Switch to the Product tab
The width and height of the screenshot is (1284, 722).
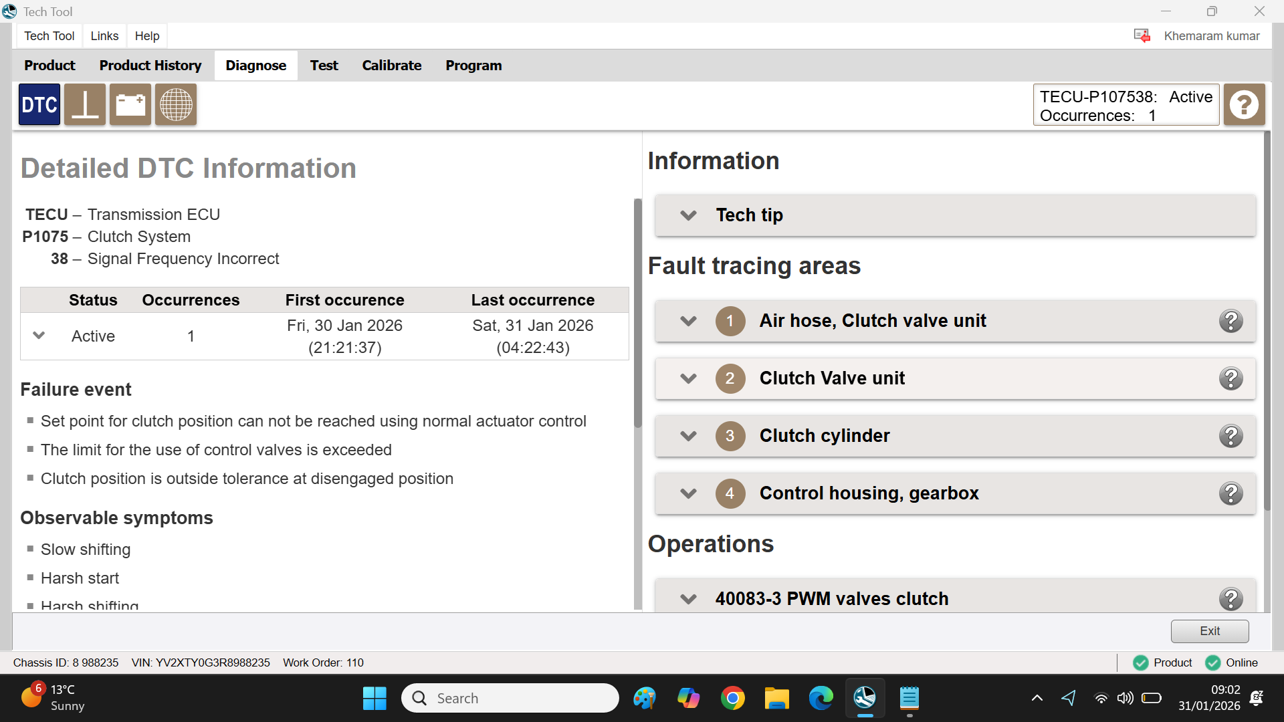click(x=49, y=66)
